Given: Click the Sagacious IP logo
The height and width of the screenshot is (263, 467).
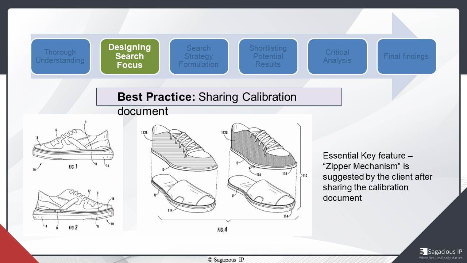Looking at the screenshot, I should 441,253.
